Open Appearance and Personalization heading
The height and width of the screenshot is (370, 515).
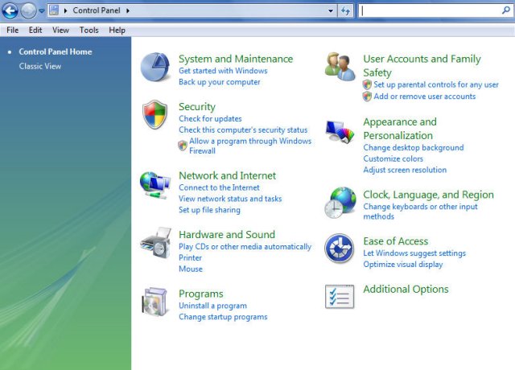400,129
